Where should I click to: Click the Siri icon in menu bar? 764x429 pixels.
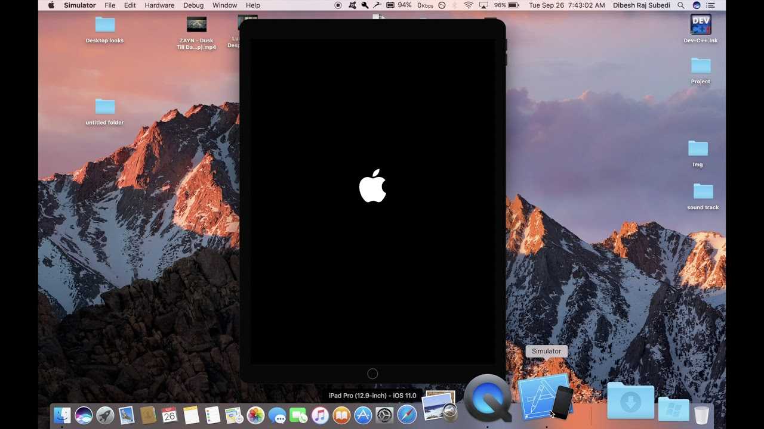pyautogui.click(x=696, y=5)
